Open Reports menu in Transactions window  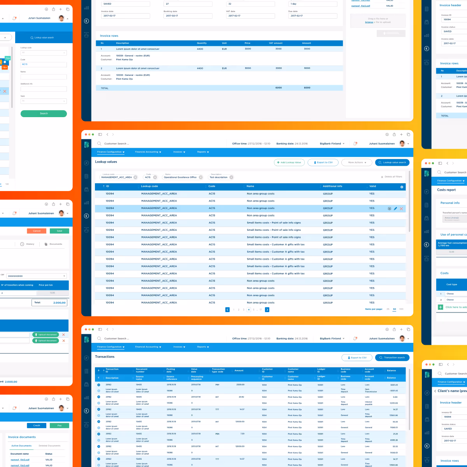pyautogui.click(x=203, y=347)
